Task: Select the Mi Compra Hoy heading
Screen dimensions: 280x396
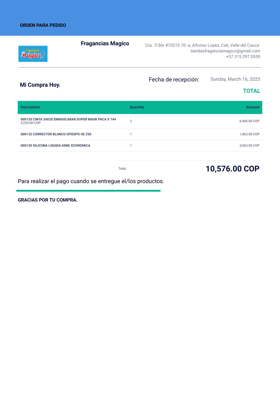Action: click(40, 85)
